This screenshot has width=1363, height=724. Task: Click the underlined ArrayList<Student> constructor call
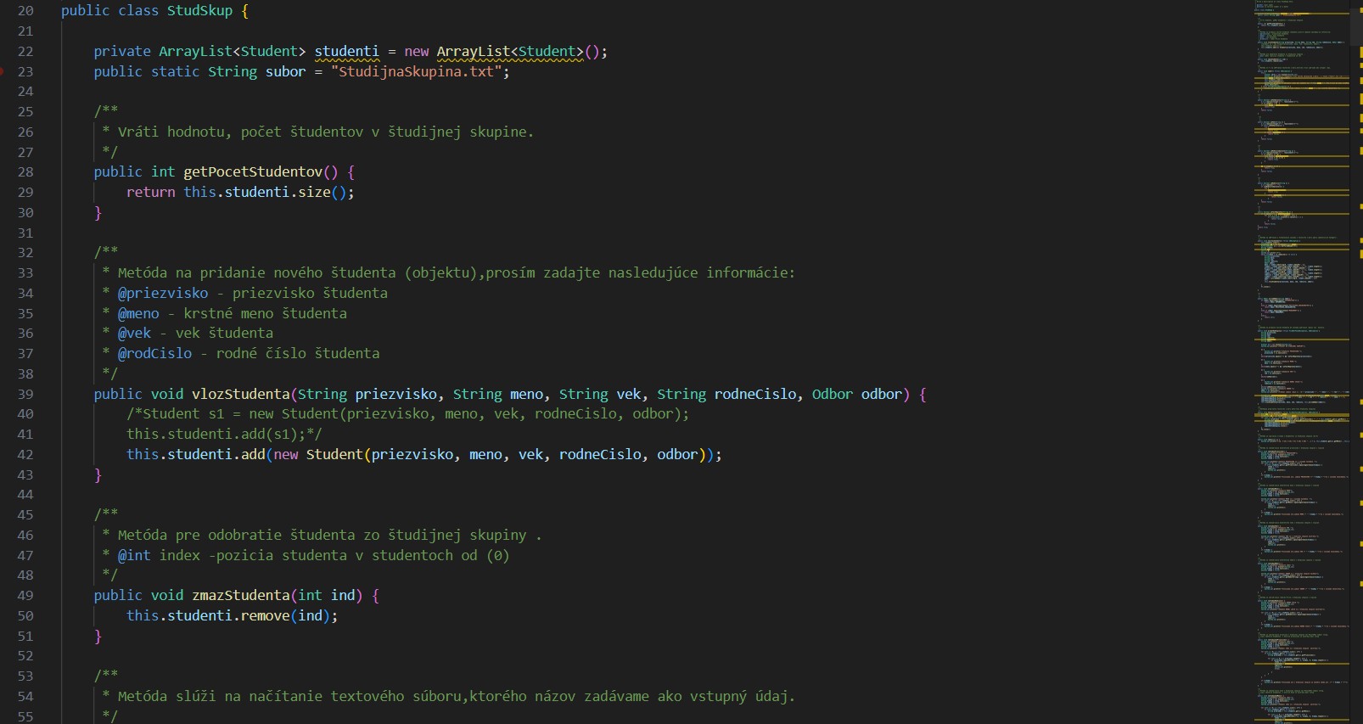509,52
